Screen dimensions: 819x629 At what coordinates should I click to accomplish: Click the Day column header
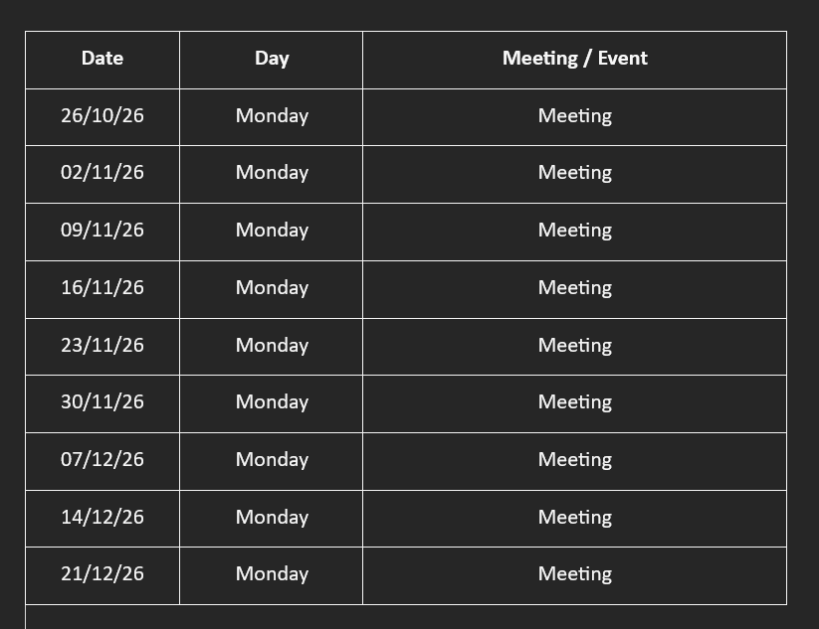(272, 58)
